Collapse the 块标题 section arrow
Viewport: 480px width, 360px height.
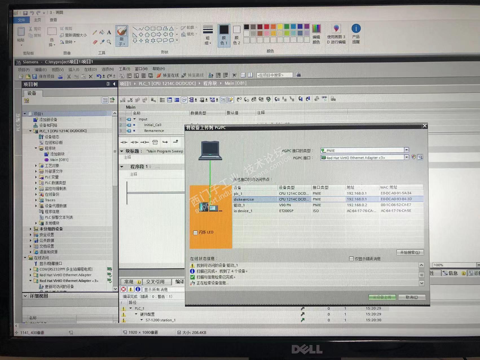click(122, 152)
